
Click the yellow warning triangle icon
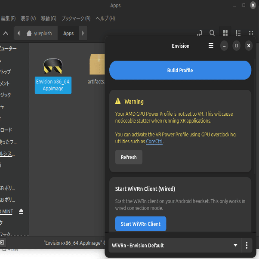pyautogui.click(x=118, y=101)
